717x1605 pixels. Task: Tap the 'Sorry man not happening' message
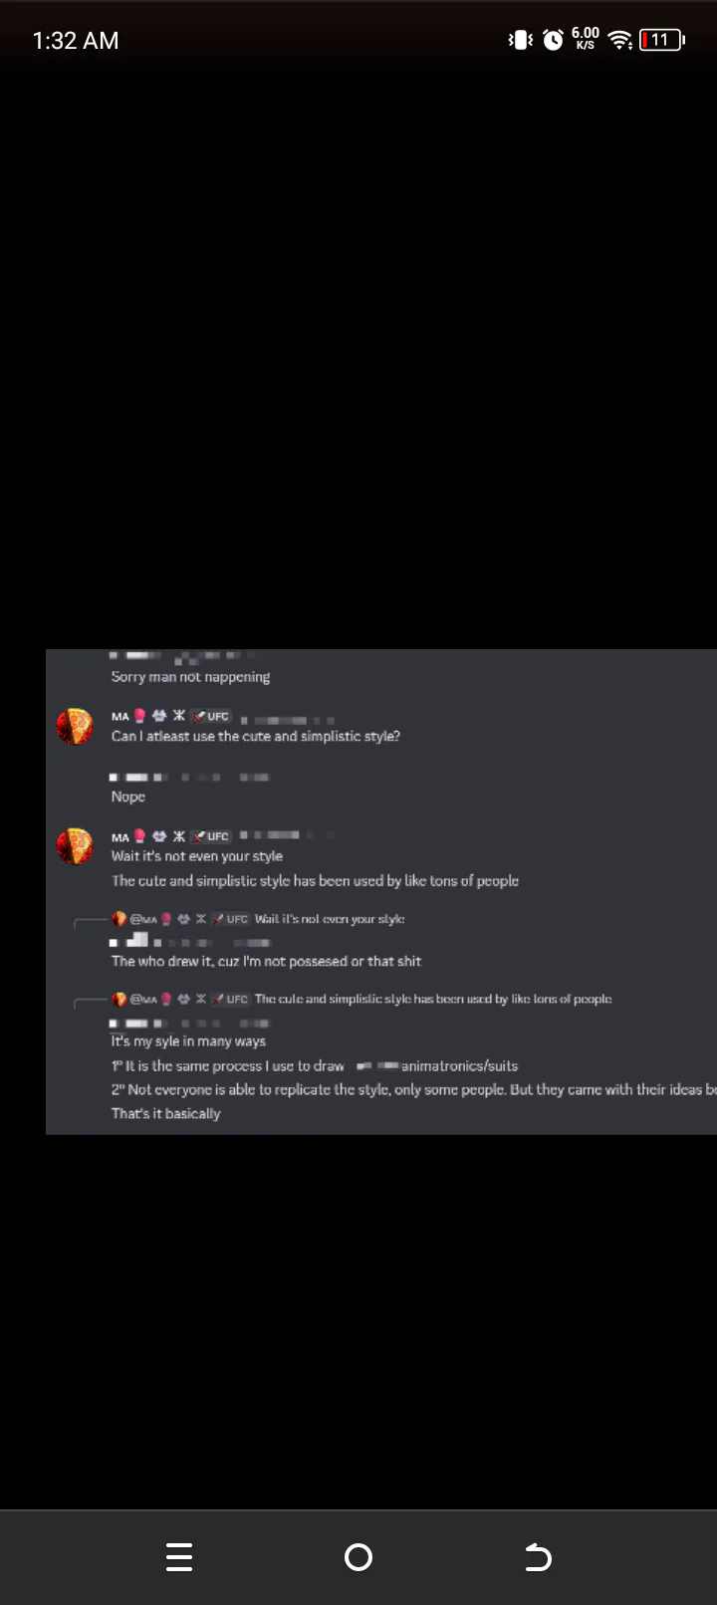click(x=190, y=677)
